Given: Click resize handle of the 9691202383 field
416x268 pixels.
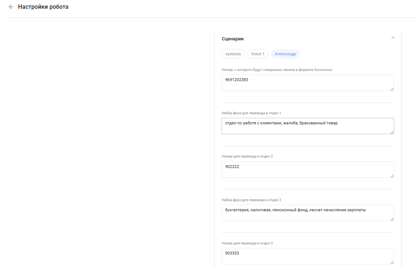Looking at the screenshot, I should 392,89.
